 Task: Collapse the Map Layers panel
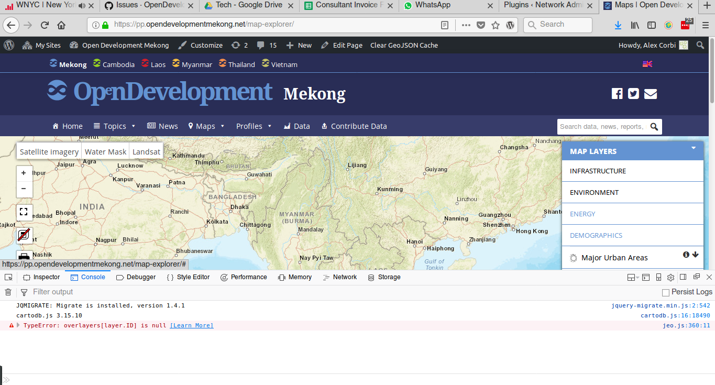(x=694, y=148)
